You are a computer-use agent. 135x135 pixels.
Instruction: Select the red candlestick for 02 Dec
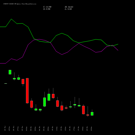32,104
